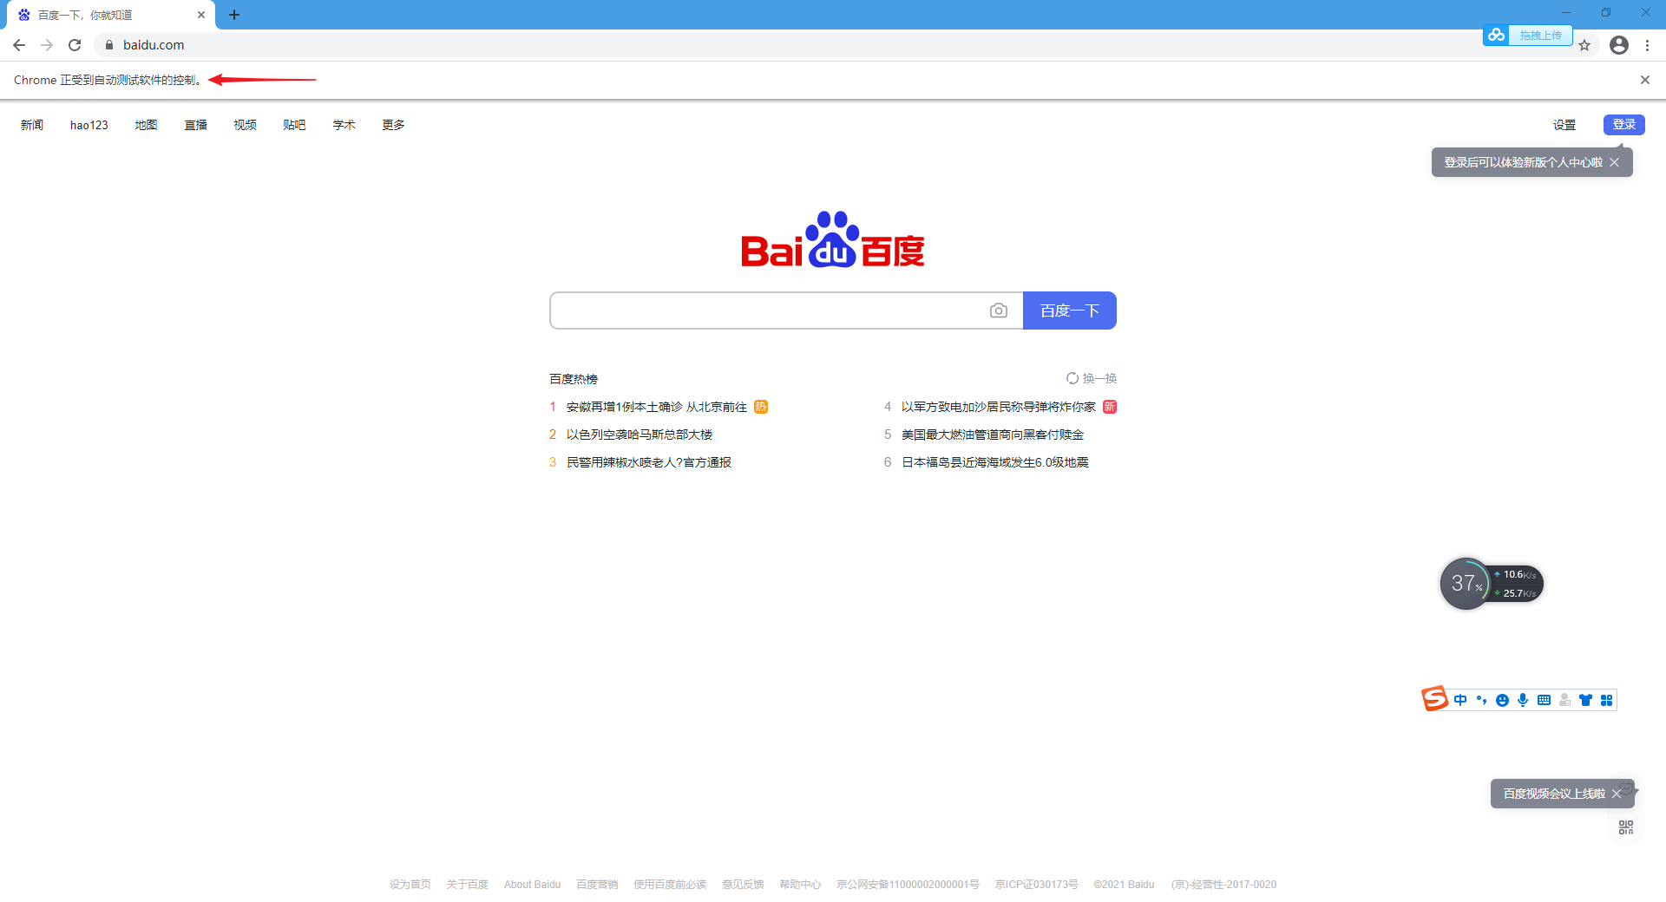
Task: Open the 新闻 navigation link
Action: pyautogui.click(x=32, y=125)
